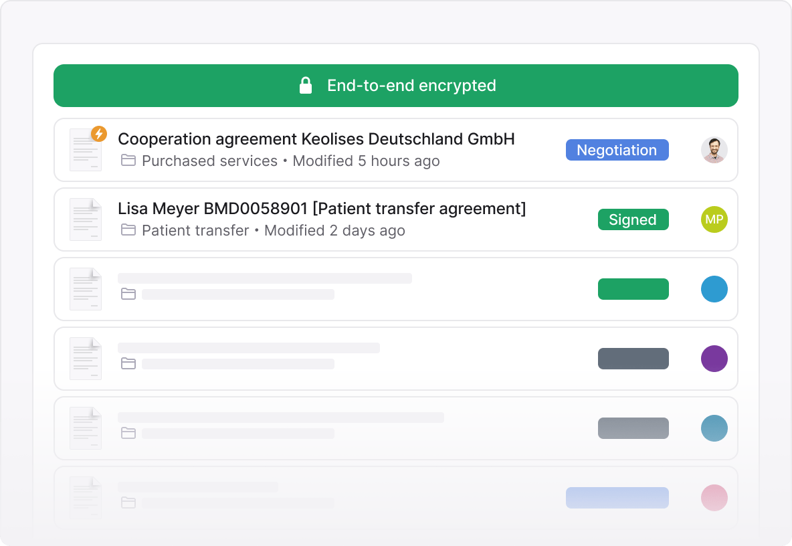Open the Cooperation agreement Keolises Deutschland GmbH document
792x546 pixels.
[x=316, y=139]
